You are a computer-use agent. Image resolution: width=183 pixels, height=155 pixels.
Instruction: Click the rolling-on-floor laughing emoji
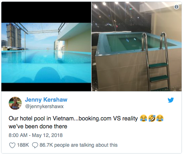point(152,118)
